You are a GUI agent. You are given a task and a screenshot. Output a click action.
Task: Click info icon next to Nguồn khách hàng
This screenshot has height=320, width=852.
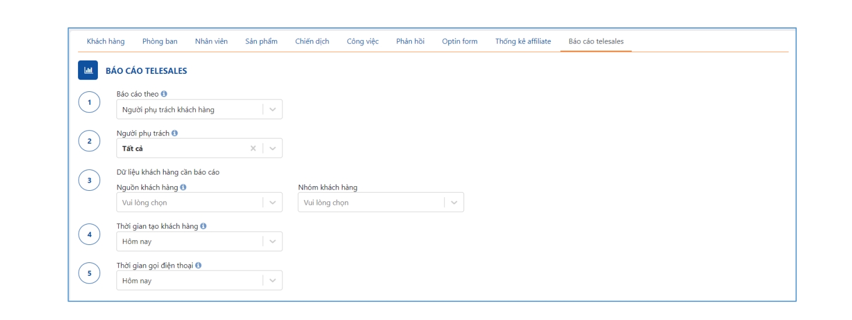[183, 187]
